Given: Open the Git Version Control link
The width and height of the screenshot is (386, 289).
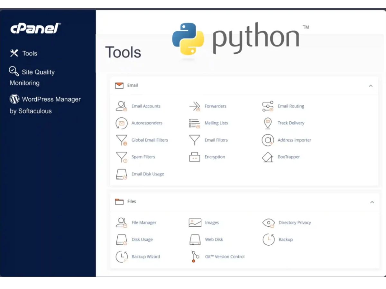Looking at the screenshot, I should click(x=225, y=257).
